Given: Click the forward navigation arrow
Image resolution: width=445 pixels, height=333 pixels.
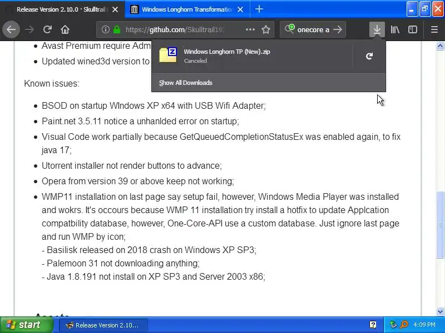Looking at the screenshot, I should click(x=29, y=29).
